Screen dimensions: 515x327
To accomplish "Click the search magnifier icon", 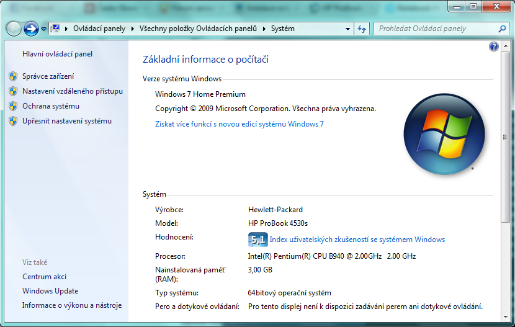I will [x=502, y=29].
